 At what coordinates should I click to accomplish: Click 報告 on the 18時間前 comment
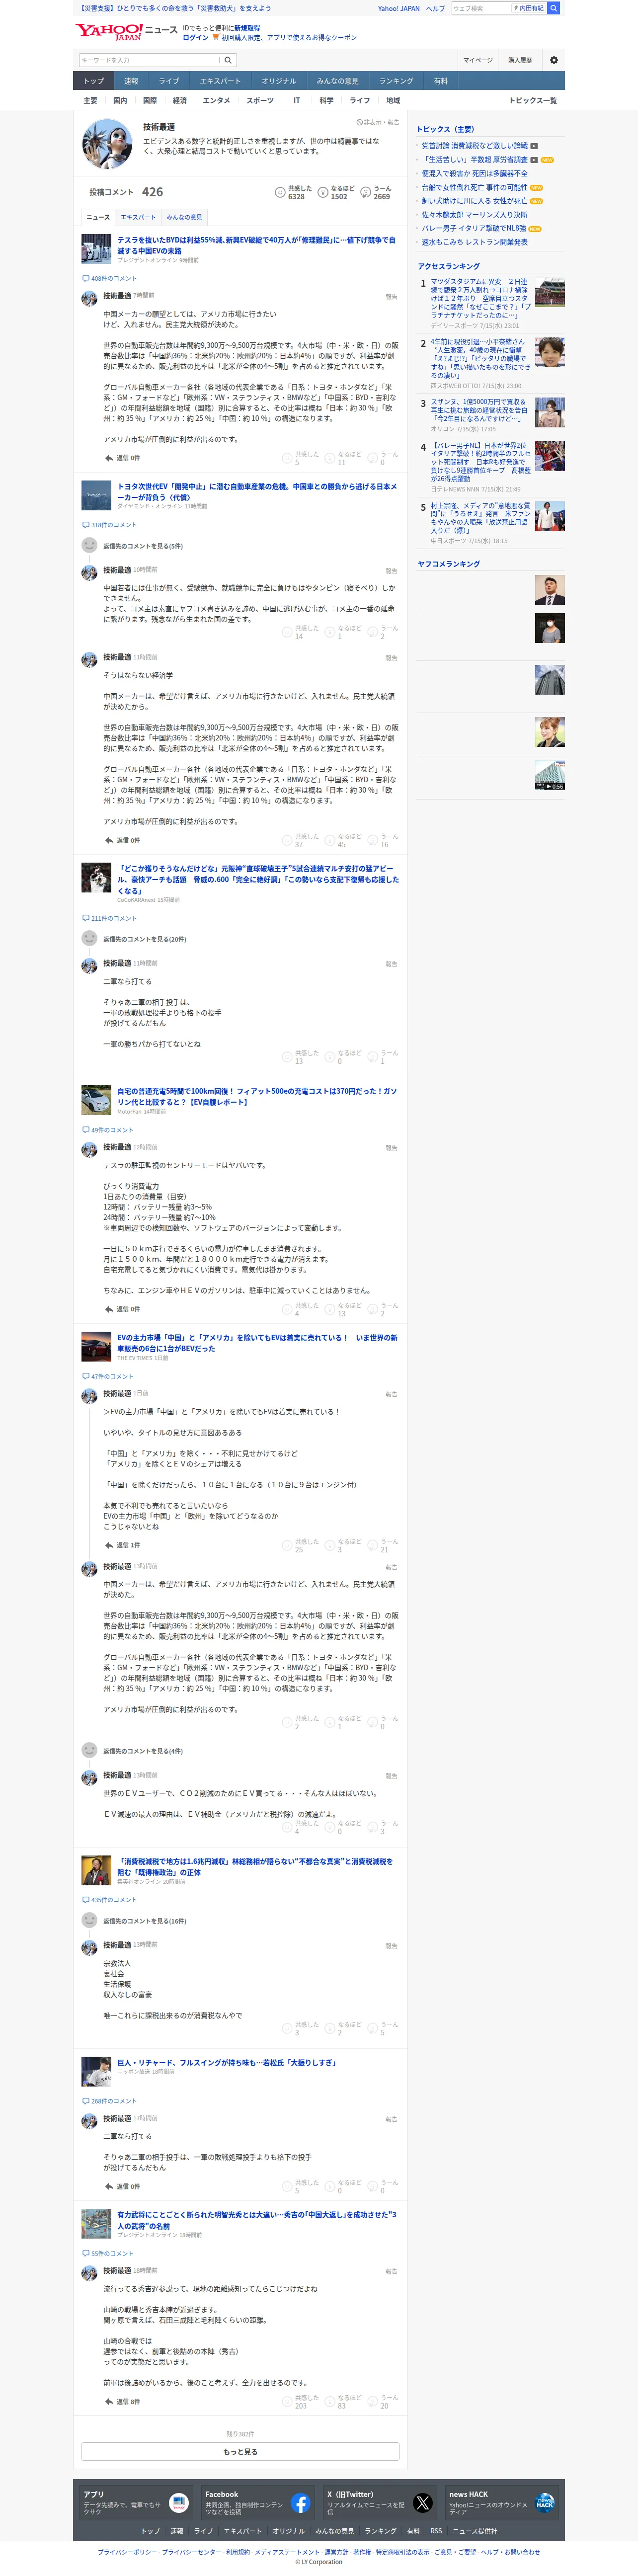click(391, 2271)
